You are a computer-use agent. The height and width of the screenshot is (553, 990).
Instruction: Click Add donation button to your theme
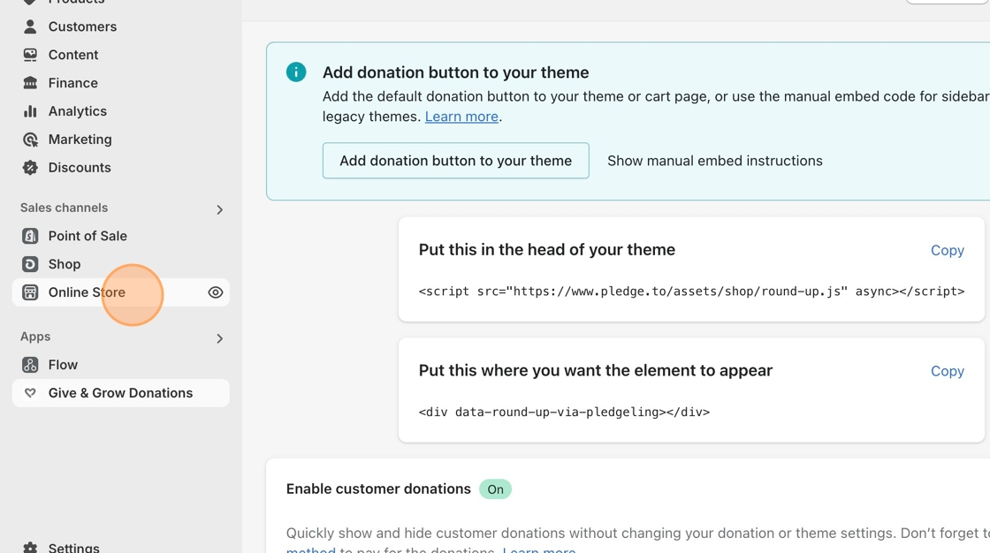(x=455, y=161)
